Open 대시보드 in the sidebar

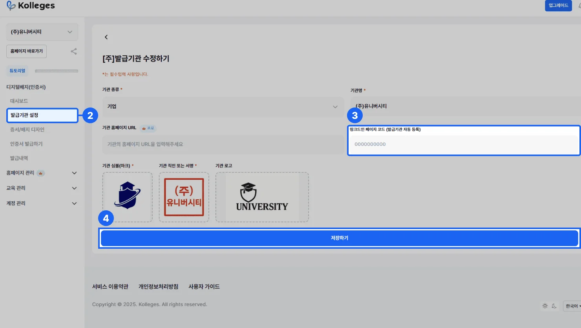[x=19, y=101]
